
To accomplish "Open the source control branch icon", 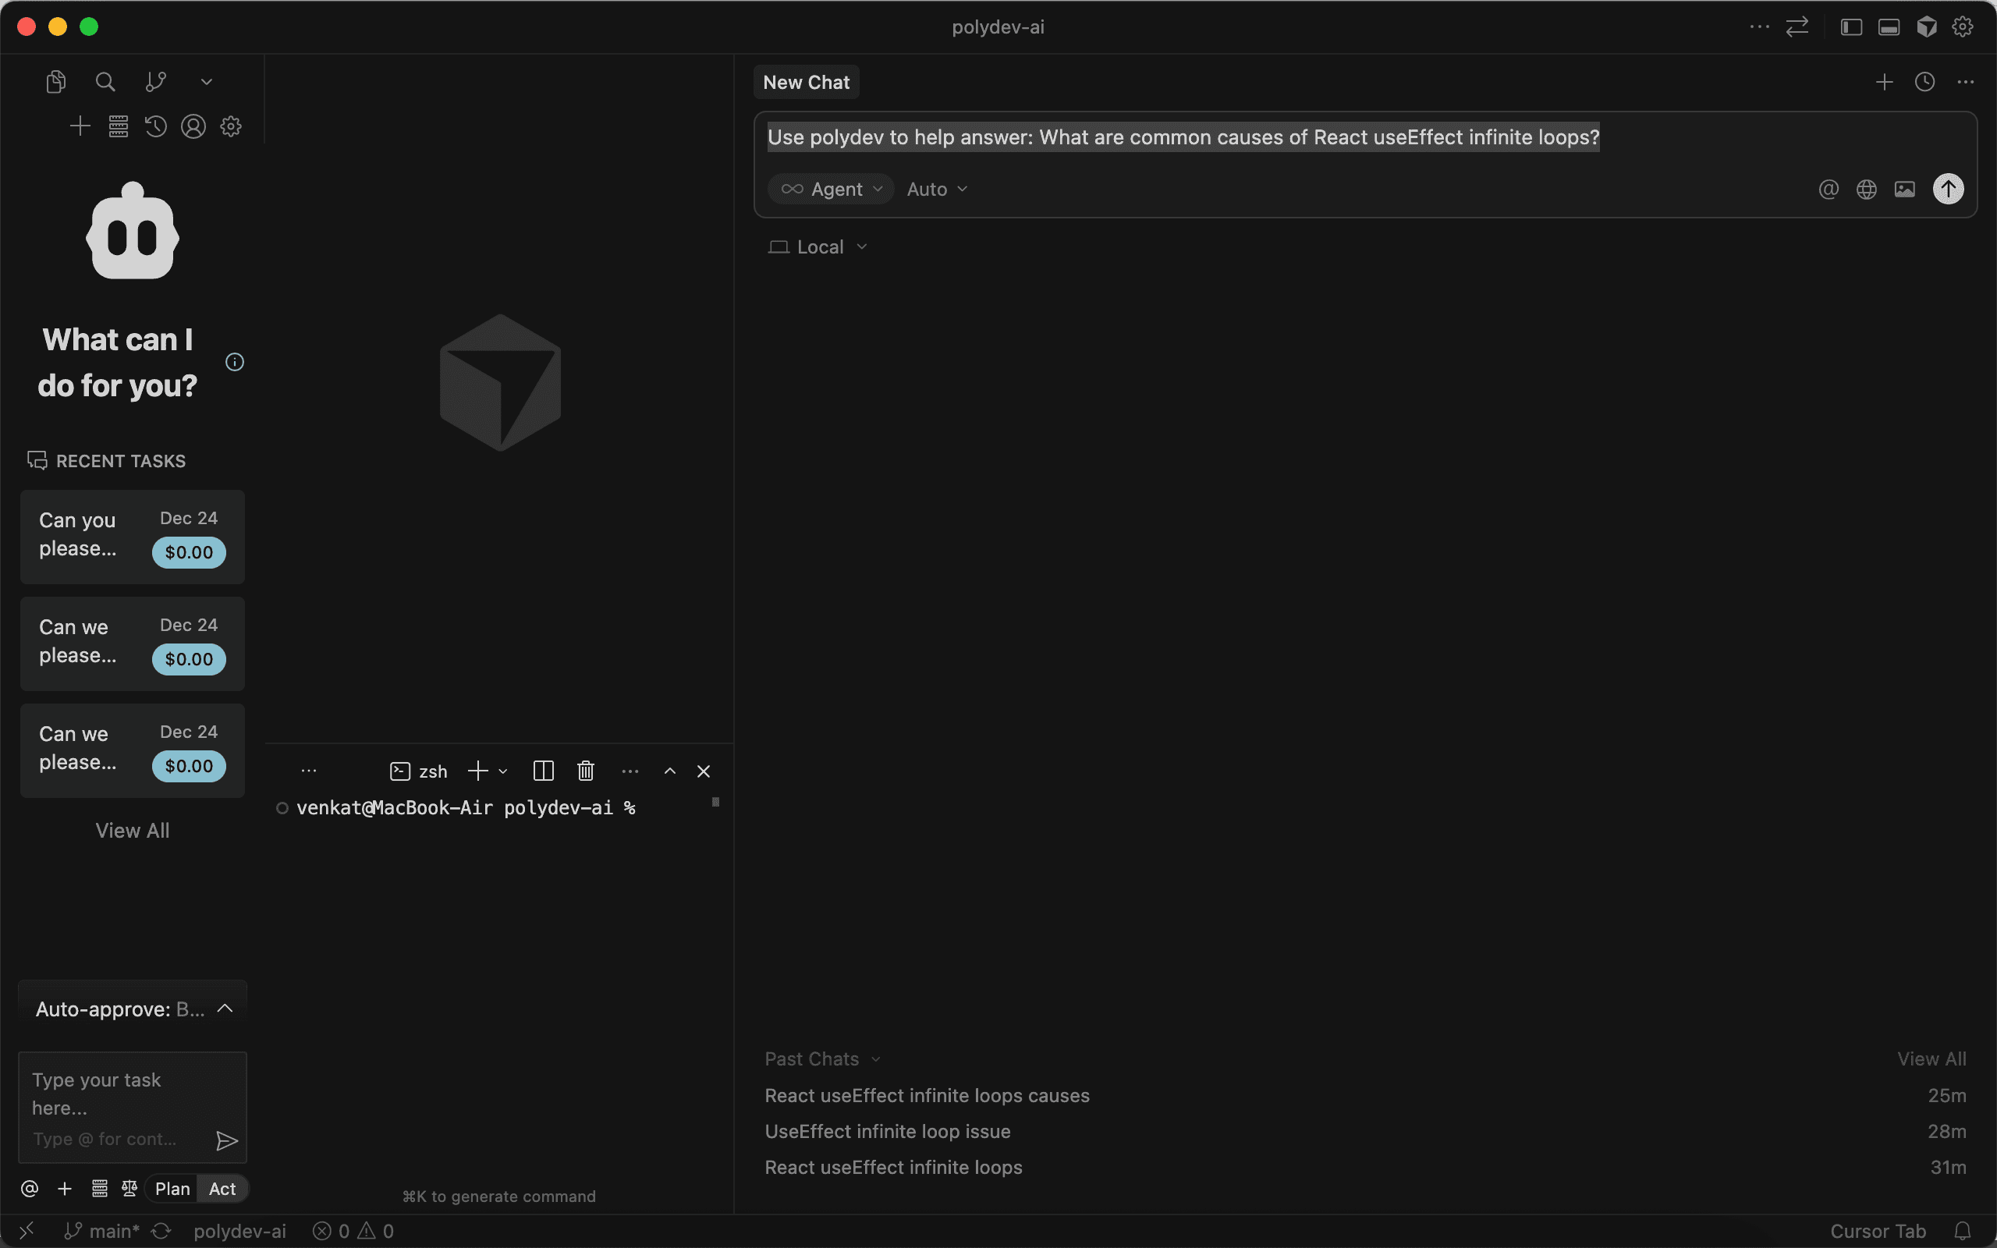I will pyautogui.click(x=156, y=81).
